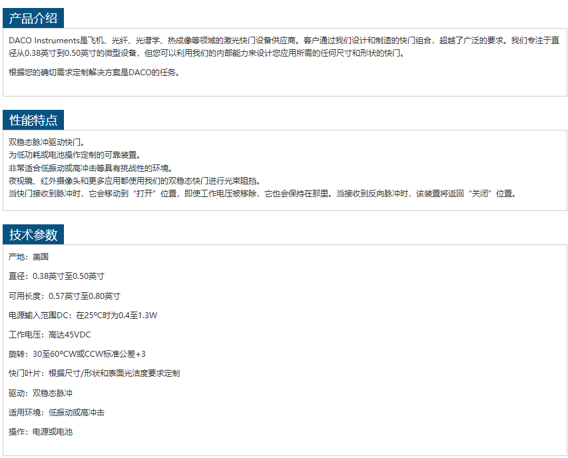
Task: Click the 直径 parameter line
Action: coord(57,276)
